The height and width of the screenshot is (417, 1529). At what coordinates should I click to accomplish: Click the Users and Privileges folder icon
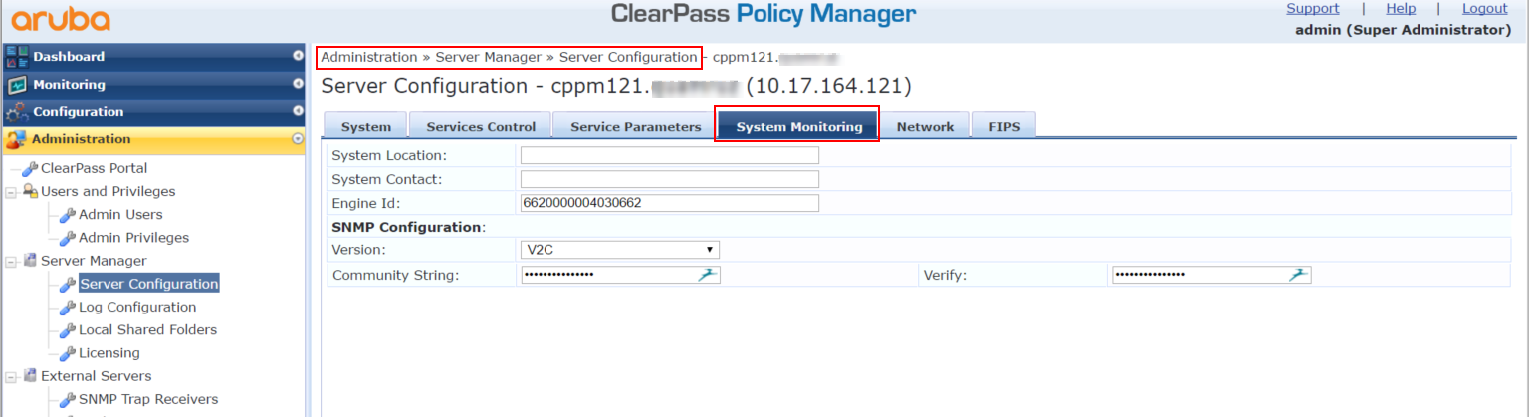[x=30, y=191]
